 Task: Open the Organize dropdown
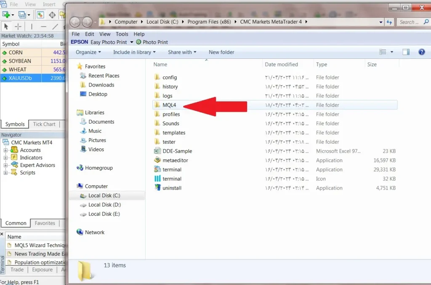(x=88, y=52)
